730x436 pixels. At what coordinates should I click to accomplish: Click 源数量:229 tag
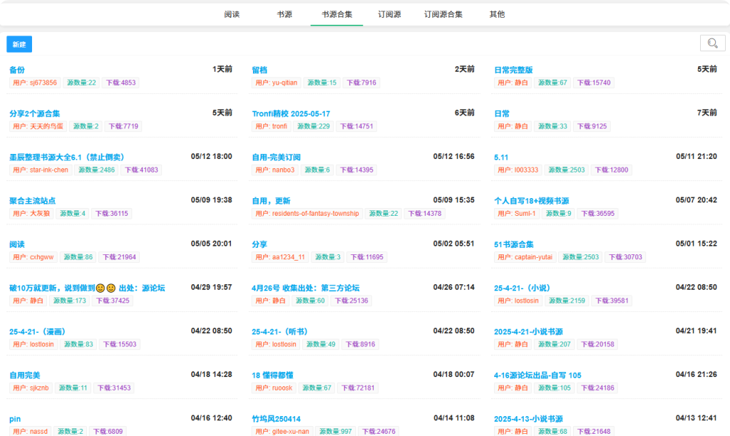pyautogui.click(x=314, y=126)
